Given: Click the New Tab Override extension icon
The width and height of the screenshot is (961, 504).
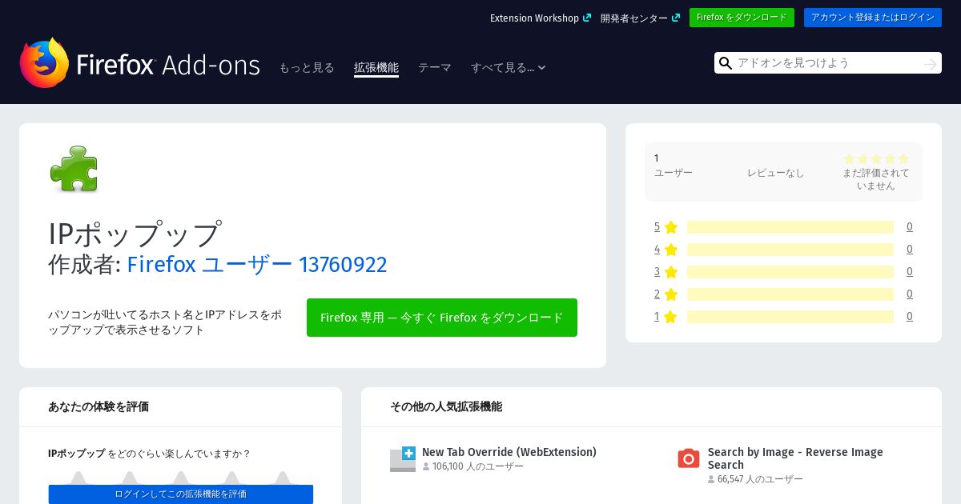Looking at the screenshot, I should [403, 459].
